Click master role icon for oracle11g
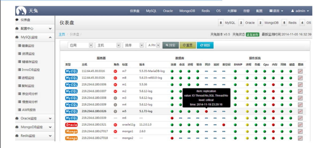Screen dimensions: 319x148 pyautogui.click(x=115, y=125)
